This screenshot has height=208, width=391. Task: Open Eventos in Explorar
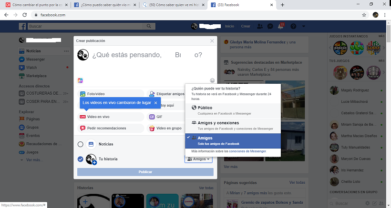33,136
